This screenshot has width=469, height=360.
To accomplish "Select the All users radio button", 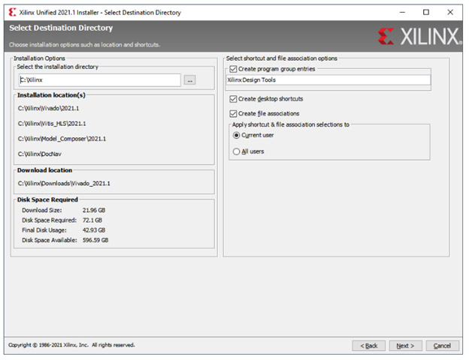I will [236, 151].
